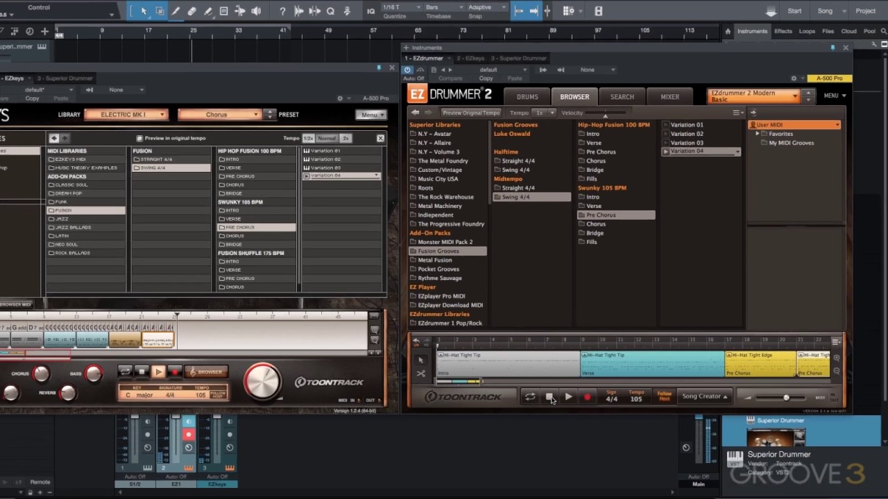Adjust the EZdrummer Velocity slider

[606, 112]
